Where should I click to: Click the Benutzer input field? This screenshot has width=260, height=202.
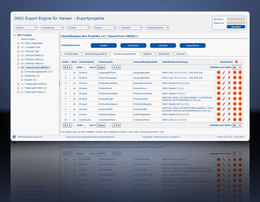click(x=236, y=19)
